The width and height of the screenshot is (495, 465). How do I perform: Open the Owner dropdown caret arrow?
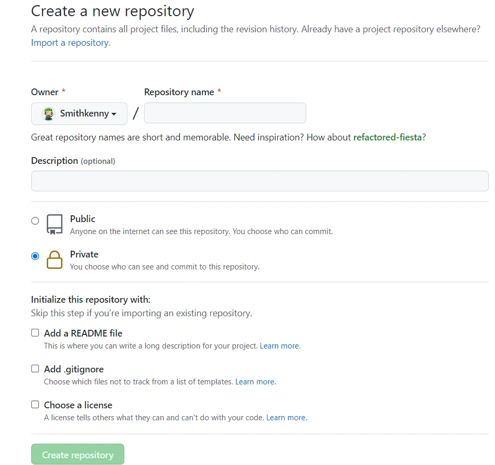(x=114, y=114)
